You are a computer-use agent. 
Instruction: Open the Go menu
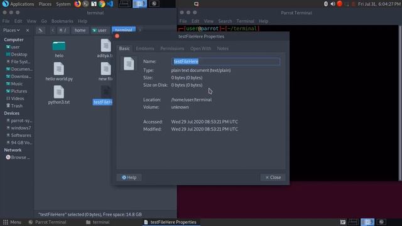(x=44, y=21)
